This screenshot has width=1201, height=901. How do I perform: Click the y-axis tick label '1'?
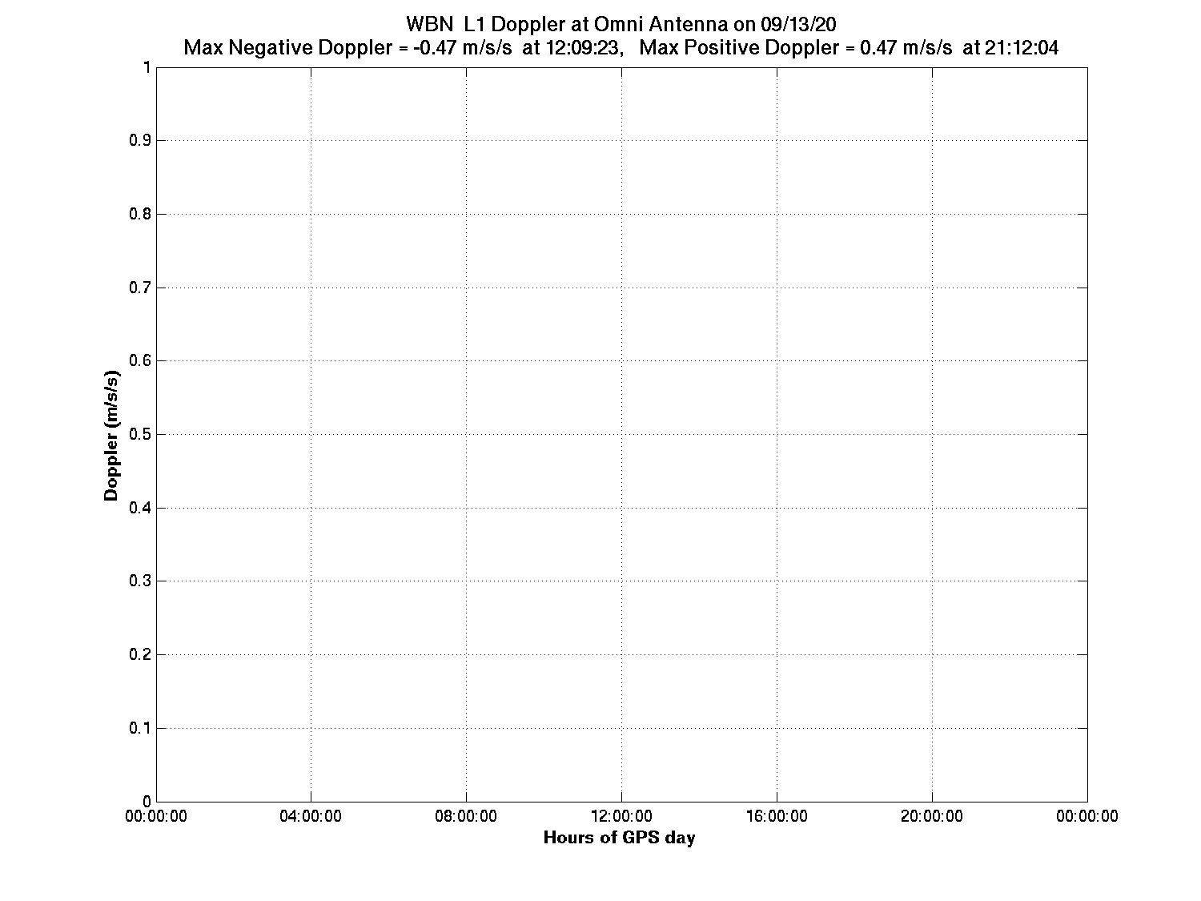point(147,67)
